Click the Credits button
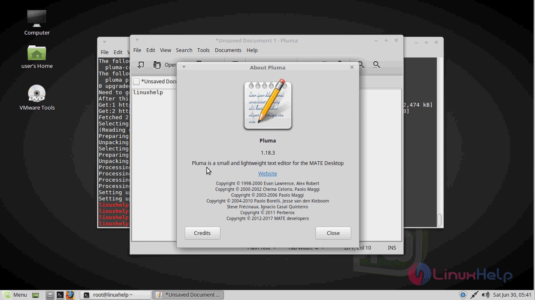This screenshot has height=300, width=535. (202, 233)
